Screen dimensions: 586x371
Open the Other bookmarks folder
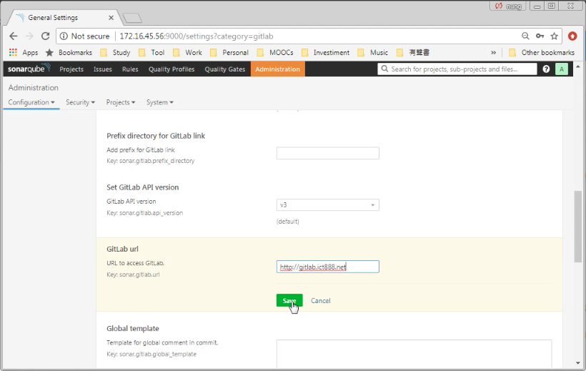pyautogui.click(x=542, y=52)
